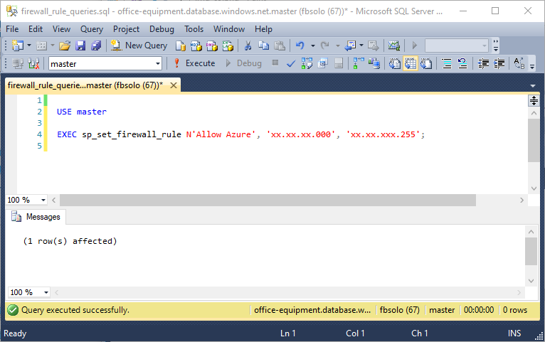The height and width of the screenshot is (342, 545).
Task: Open the Query menu
Action: coord(92,29)
